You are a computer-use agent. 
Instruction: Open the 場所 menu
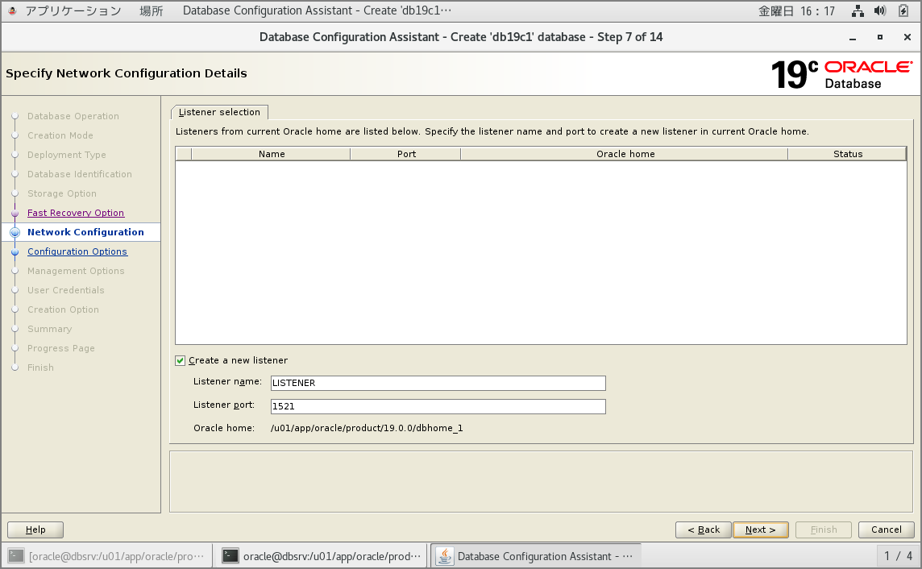152,11
